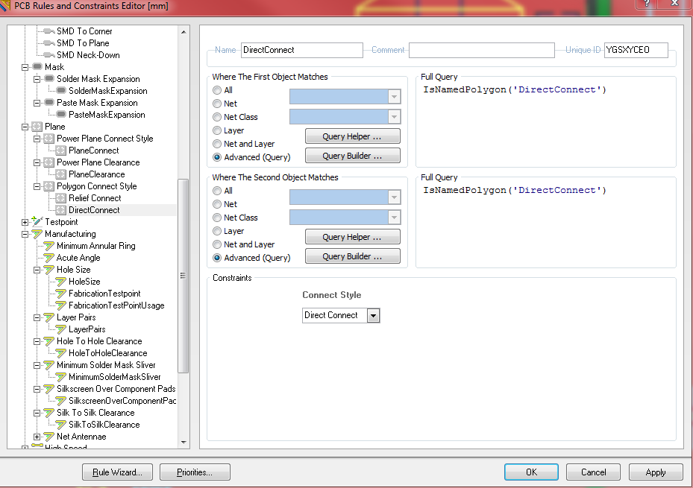Image resolution: width=693 pixels, height=488 pixels.
Task: Select the SilkscreenOverComponentPac rule
Action: point(122,401)
